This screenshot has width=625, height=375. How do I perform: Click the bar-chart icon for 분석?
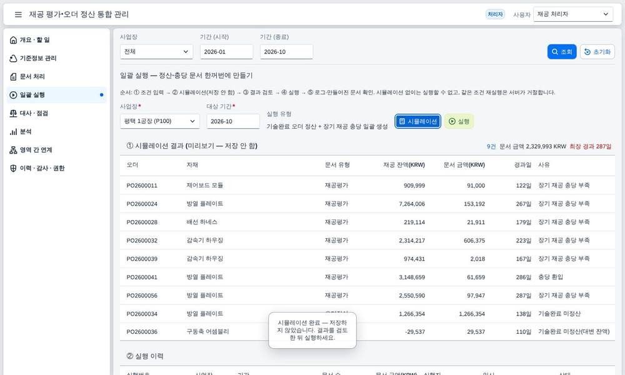click(x=13, y=131)
